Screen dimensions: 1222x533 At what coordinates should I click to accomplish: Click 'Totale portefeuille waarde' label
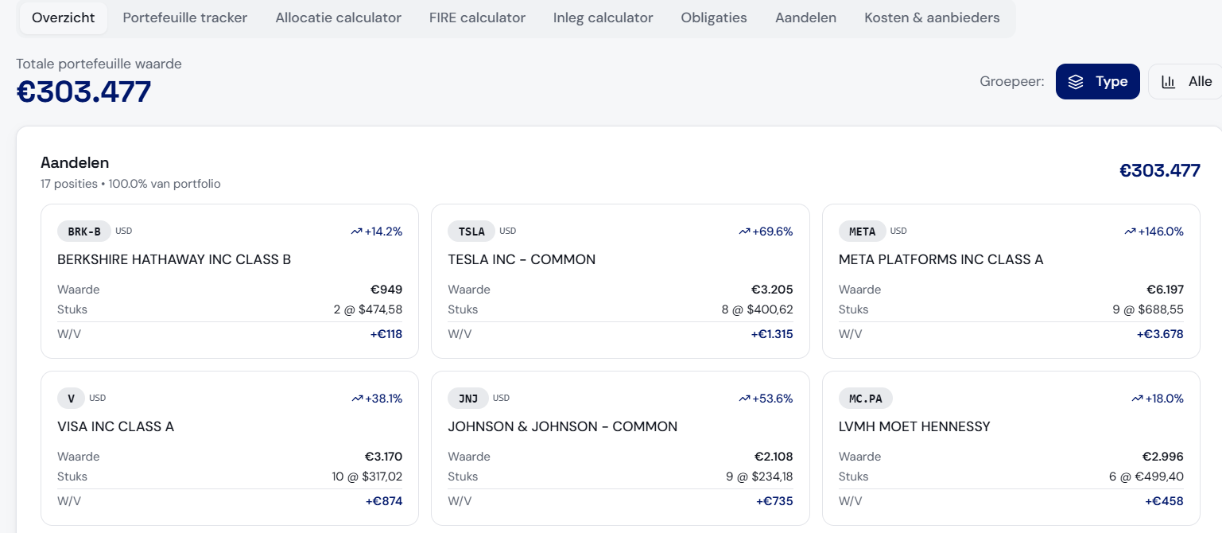99,64
